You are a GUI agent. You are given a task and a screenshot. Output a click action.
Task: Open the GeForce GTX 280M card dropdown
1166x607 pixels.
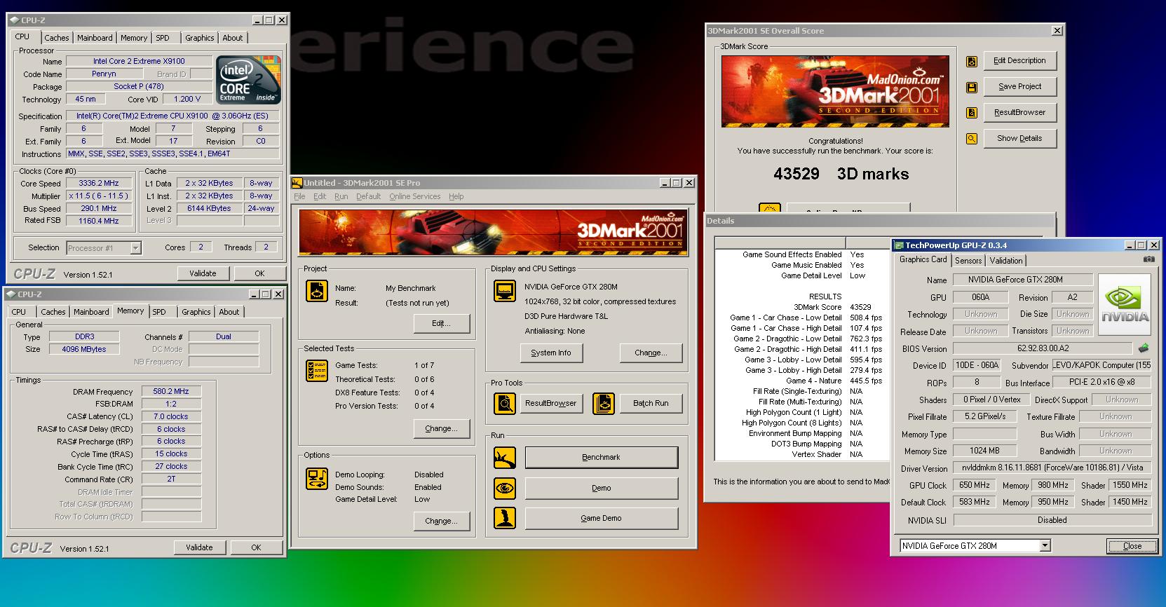(x=1045, y=546)
